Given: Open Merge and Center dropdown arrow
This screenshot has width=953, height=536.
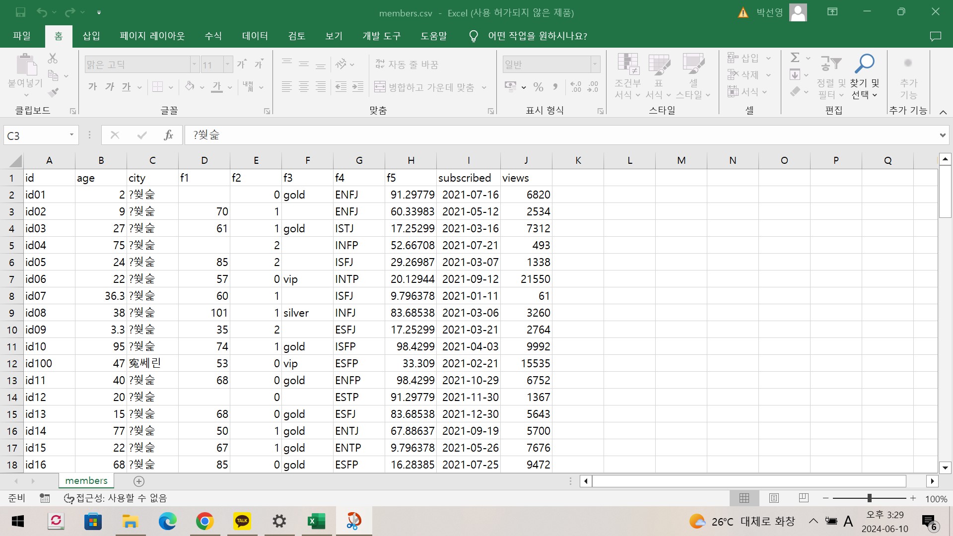Looking at the screenshot, I should [x=484, y=87].
